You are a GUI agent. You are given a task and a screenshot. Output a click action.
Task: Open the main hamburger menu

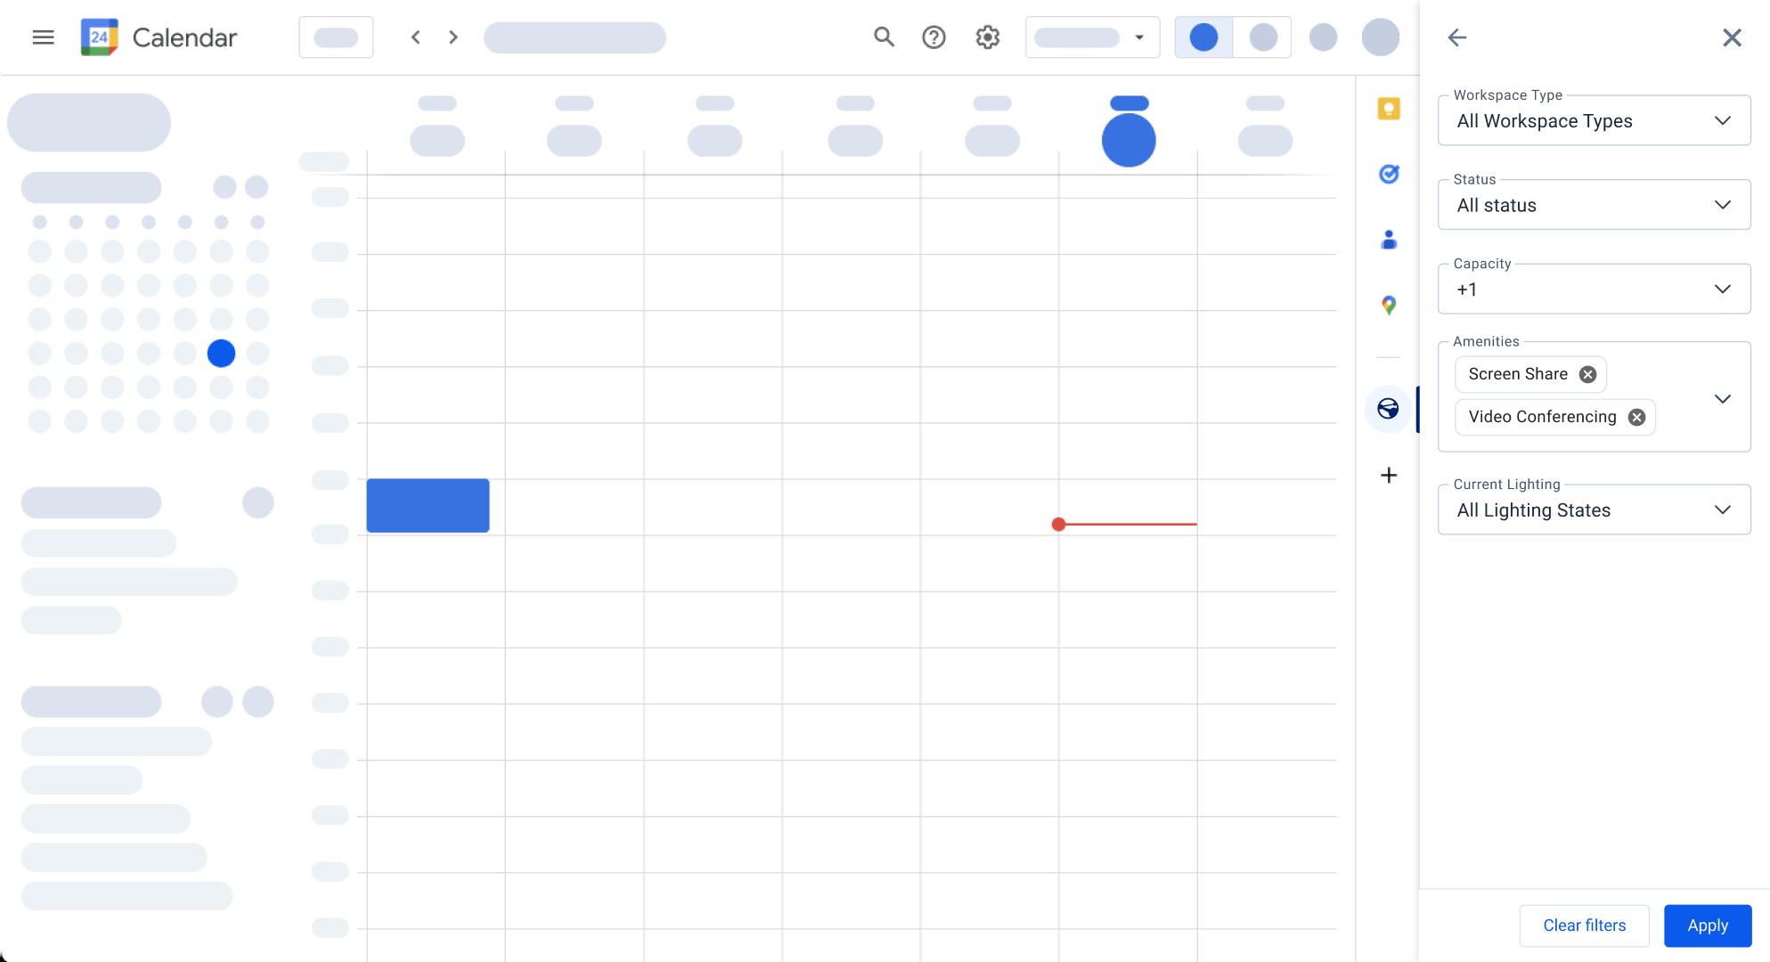[x=43, y=38]
